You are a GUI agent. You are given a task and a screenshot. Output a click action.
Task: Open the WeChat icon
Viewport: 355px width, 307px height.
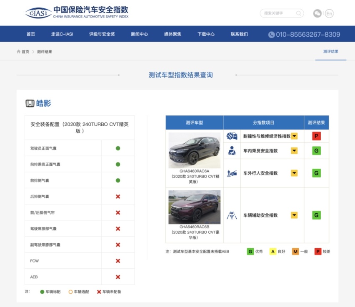click(317, 13)
